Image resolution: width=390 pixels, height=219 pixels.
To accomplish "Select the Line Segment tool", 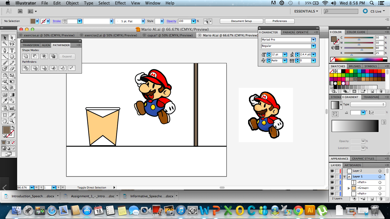I will pyautogui.click(x=5, y=56).
